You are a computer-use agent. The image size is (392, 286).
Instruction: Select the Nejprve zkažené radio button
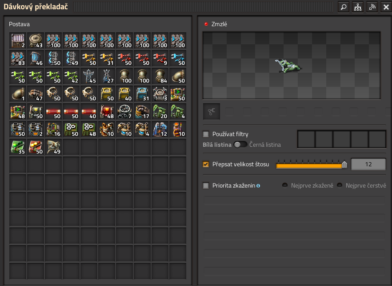285,185
